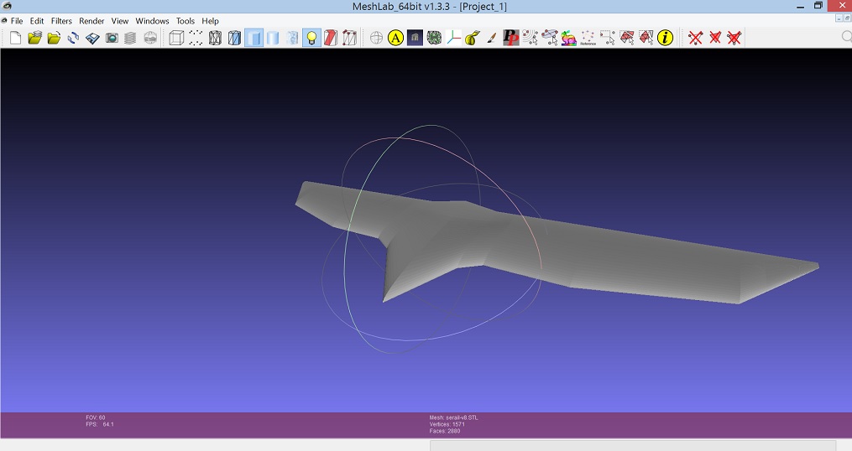Click the search magnifier at toolbar end
Image resolution: width=852 pixels, height=451 pixels.
pyautogui.click(x=846, y=38)
